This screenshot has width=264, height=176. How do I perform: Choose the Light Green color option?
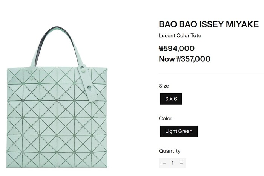pyautogui.click(x=179, y=131)
